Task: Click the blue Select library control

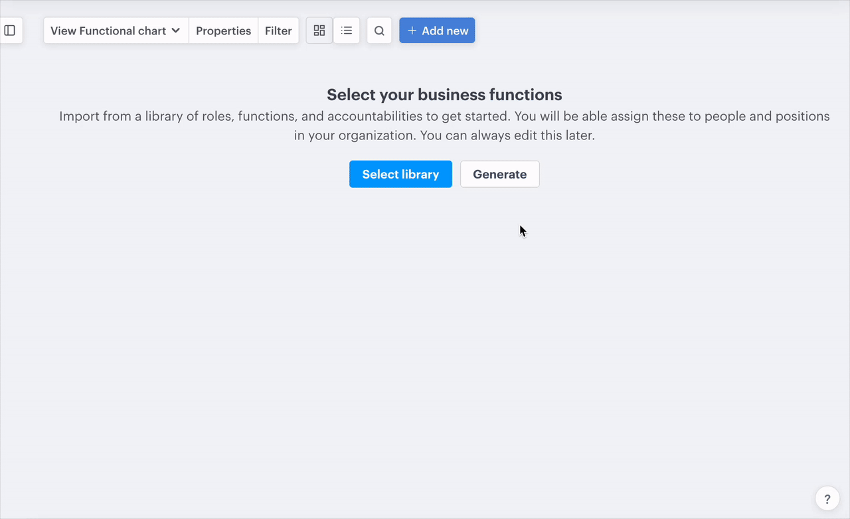Action: (x=400, y=174)
